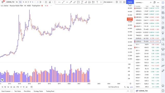Enter fullscreen chart mode
Image resolution: width=165 pixels, height=93 pixels.
120,2
